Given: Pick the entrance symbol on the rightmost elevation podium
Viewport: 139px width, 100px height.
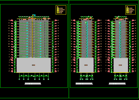Looking at the screenshot, I should click(120, 65).
